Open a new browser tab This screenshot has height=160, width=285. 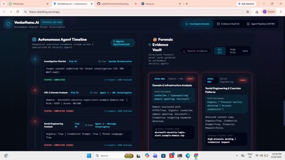(187, 4)
